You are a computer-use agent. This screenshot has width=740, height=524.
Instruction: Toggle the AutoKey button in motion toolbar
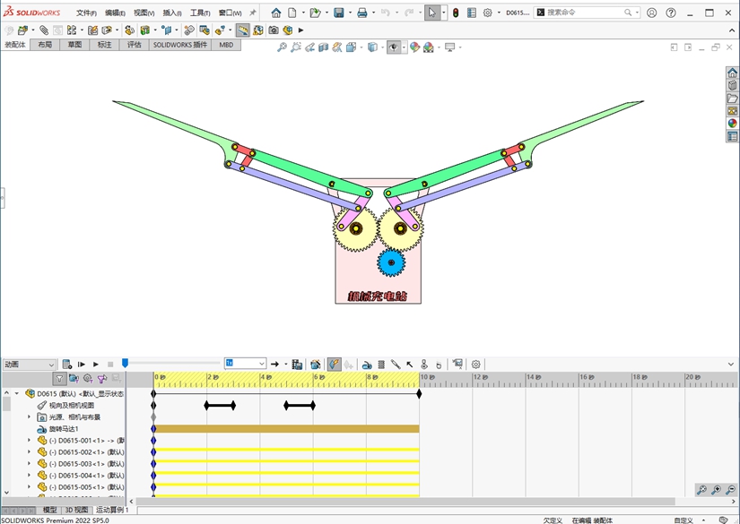(x=334, y=365)
